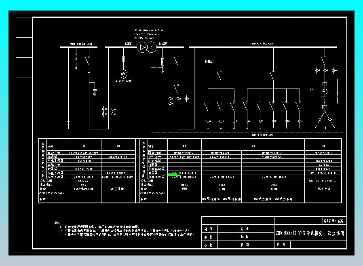Image resolution: width=363 pixels, height=266 pixels.
Task: Click the 负荷开关 row label
Action: pyautogui.click(x=54, y=153)
